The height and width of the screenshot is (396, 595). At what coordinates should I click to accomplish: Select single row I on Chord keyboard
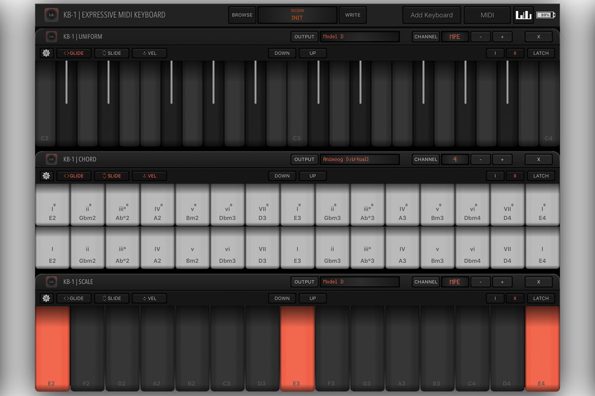click(495, 176)
